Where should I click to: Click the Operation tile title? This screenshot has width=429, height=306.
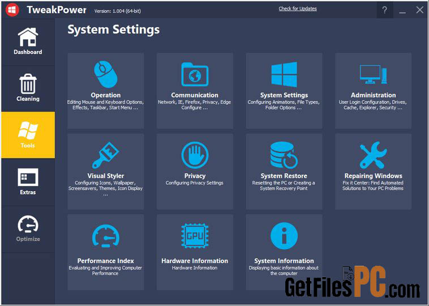click(x=106, y=95)
